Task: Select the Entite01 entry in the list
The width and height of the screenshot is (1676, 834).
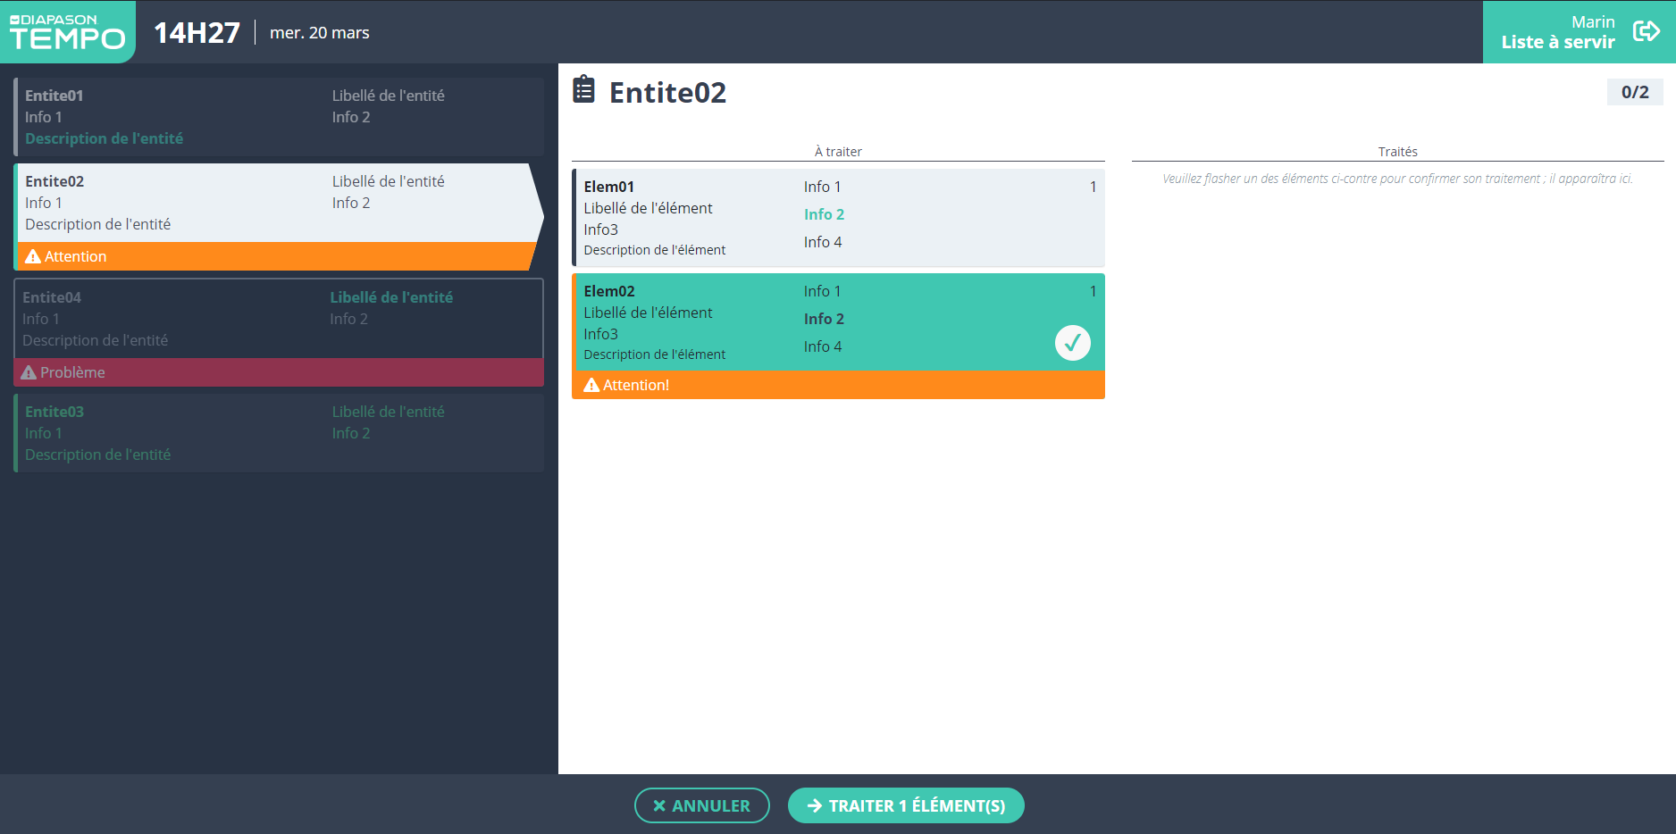Action: coord(279,117)
